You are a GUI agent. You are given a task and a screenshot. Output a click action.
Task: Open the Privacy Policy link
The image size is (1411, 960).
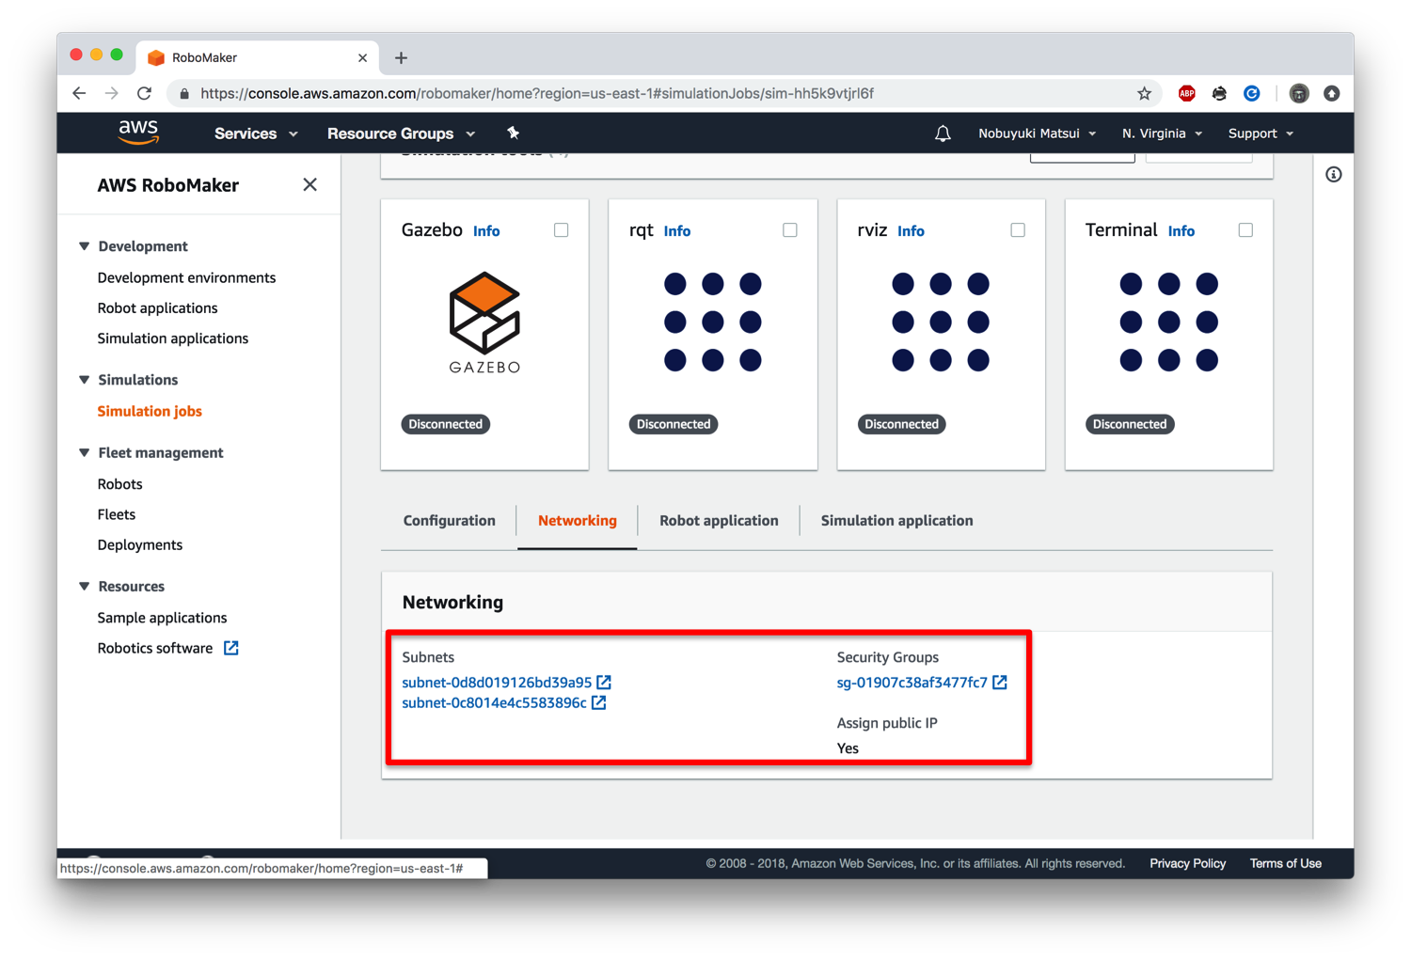pyautogui.click(x=1187, y=863)
